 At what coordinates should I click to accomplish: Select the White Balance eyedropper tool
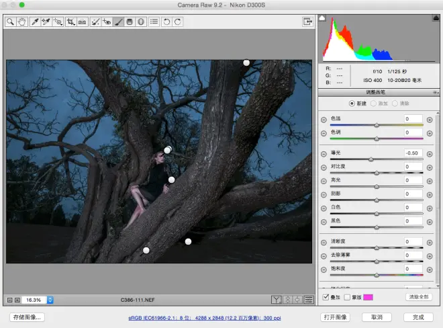[35, 22]
